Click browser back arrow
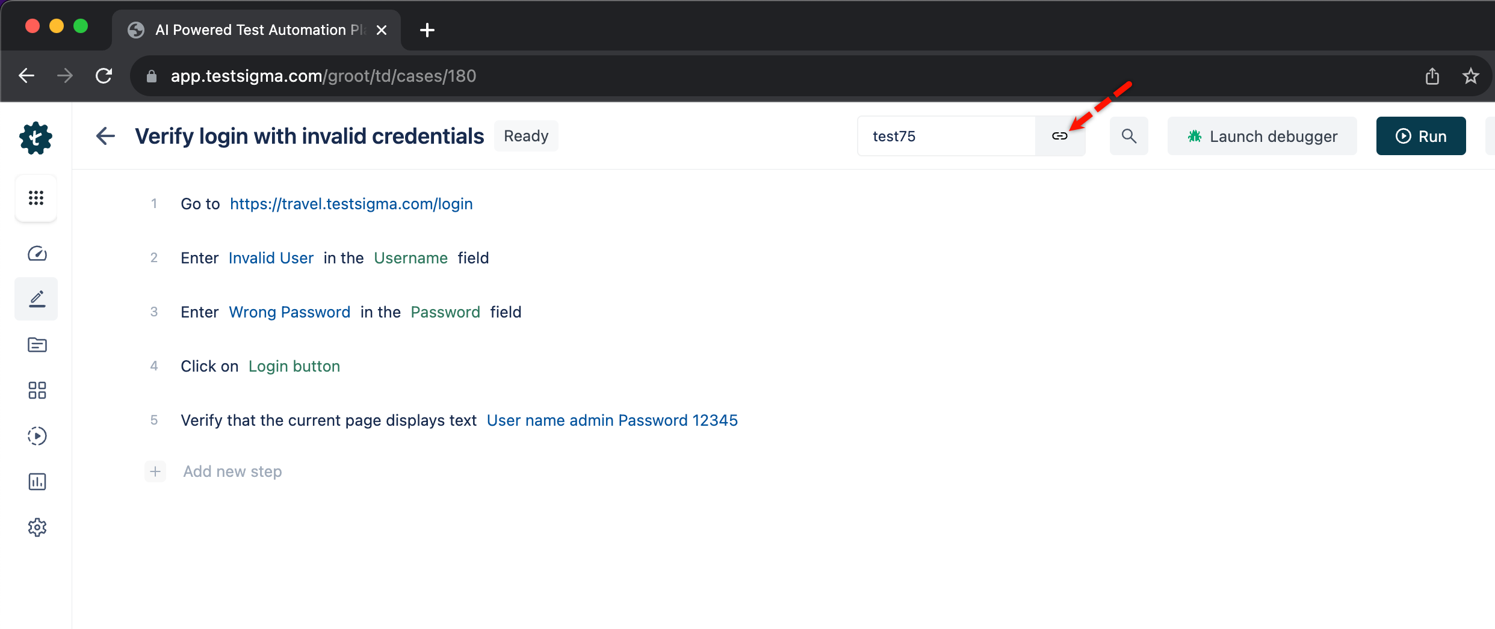This screenshot has width=1495, height=629. [x=26, y=76]
